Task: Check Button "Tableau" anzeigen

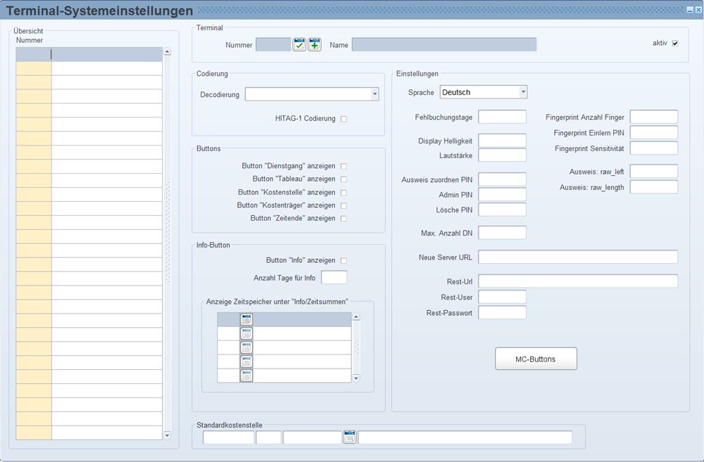Action: coord(344,179)
